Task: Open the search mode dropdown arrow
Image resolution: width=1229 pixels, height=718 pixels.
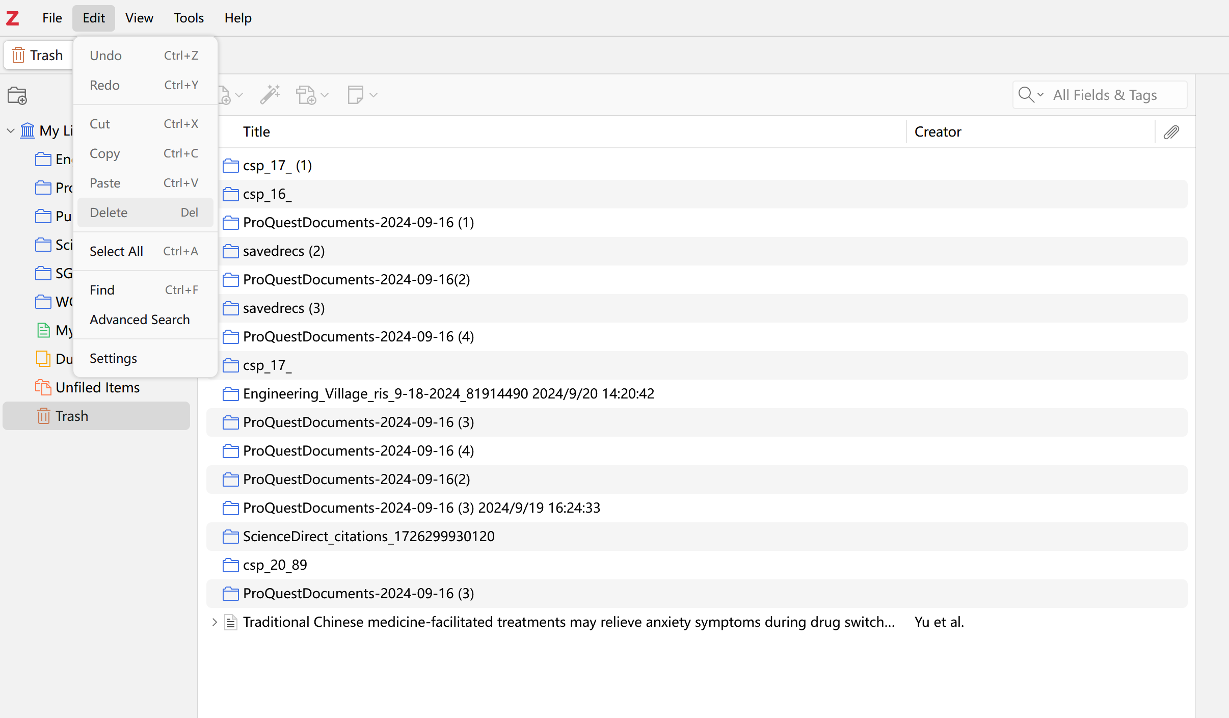Action: coord(1040,95)
